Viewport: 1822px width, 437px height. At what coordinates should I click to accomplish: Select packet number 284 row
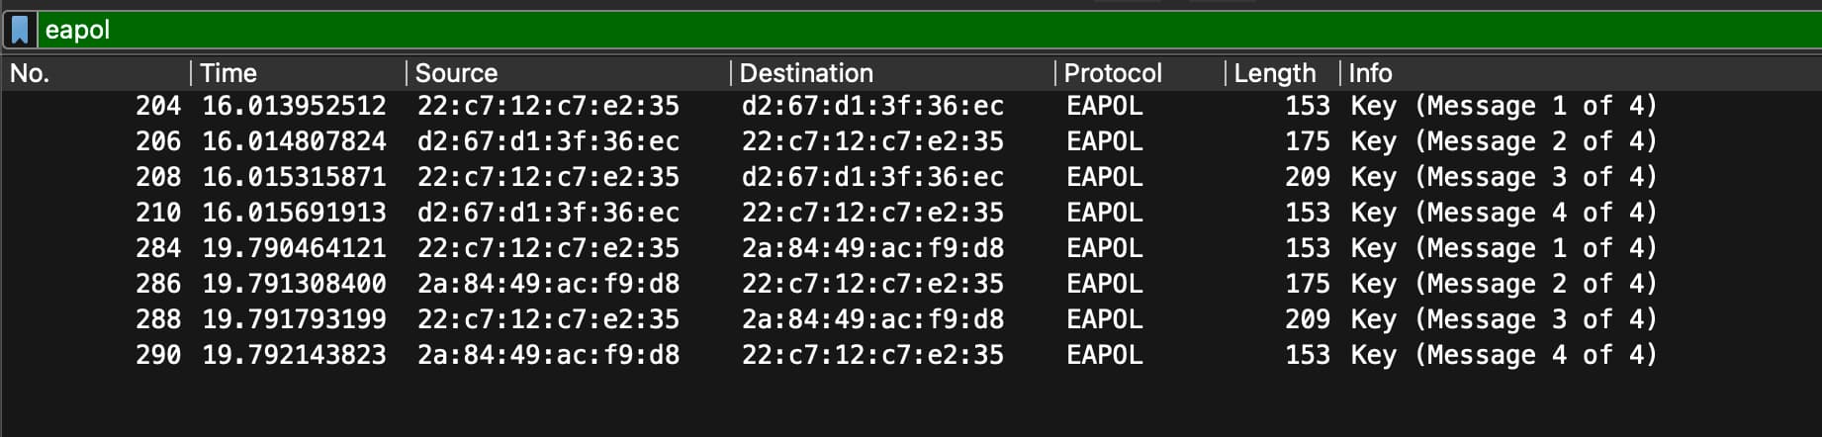click(x=158, y=248)
